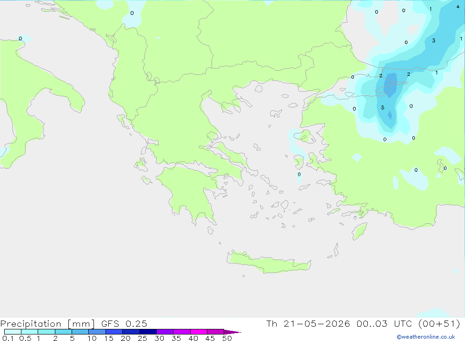
Task: Click the precipitation value "3" on the map
Action: coord(433,40)
